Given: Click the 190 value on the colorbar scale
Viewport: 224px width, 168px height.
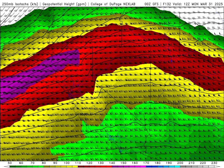Looking at the screenshot, I should coord(169,163).
